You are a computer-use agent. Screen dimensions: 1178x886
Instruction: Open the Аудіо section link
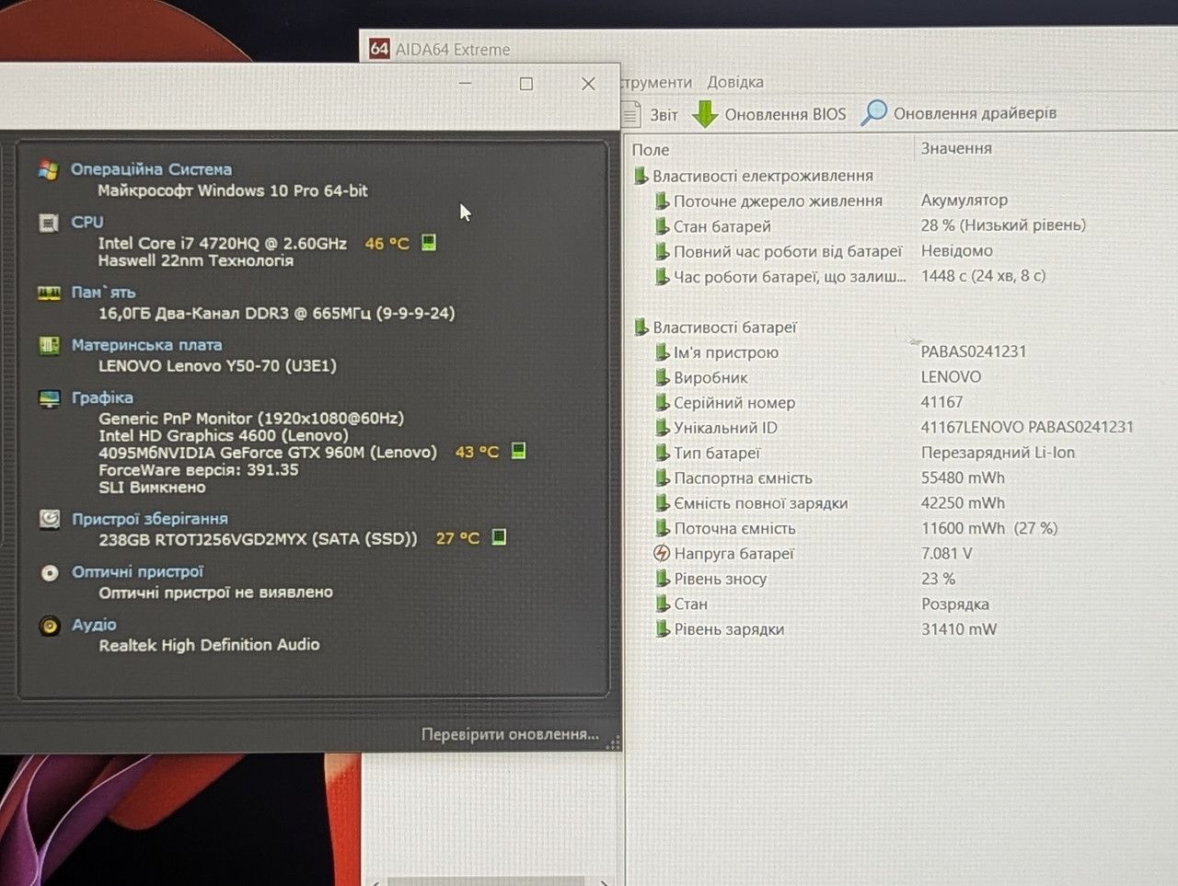95,625
